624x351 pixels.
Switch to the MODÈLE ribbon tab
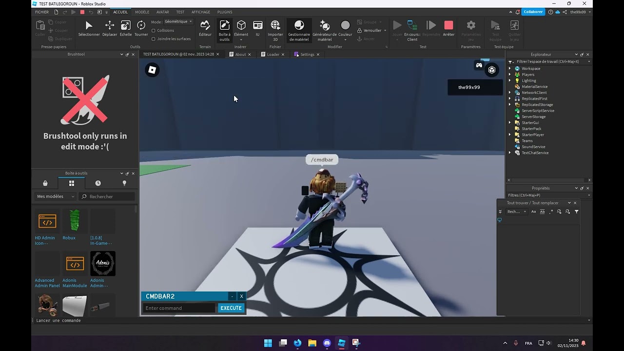click(x=142, y=12)
